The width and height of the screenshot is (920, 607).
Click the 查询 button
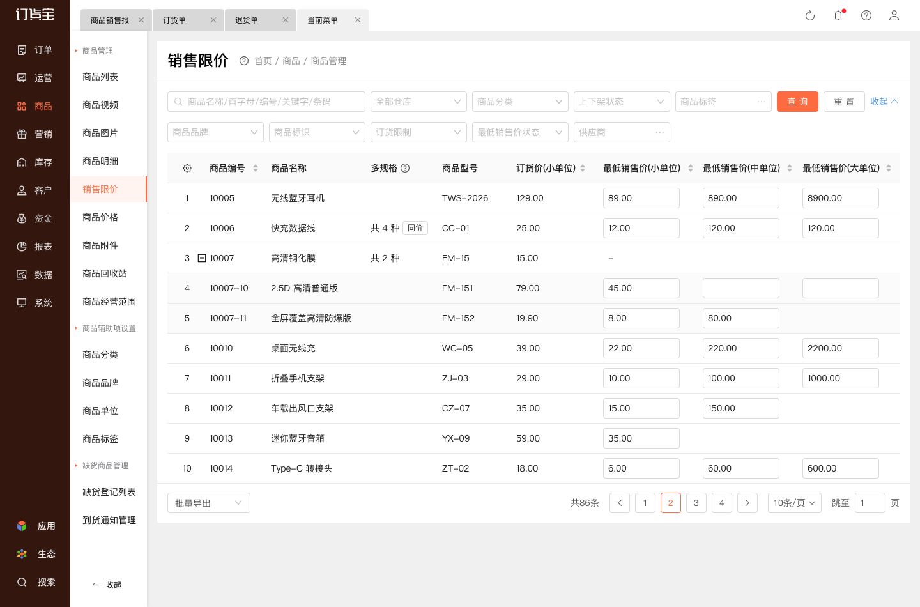pyautogui.click(x=797, y=102)
